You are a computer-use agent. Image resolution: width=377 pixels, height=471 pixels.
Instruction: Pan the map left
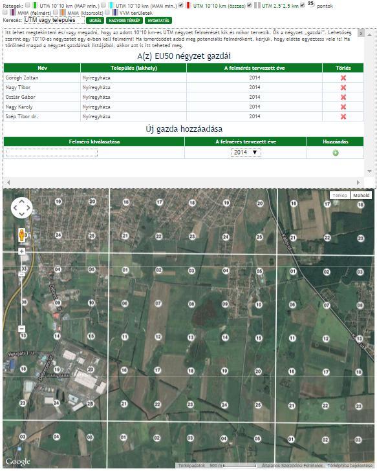(16, 207)
